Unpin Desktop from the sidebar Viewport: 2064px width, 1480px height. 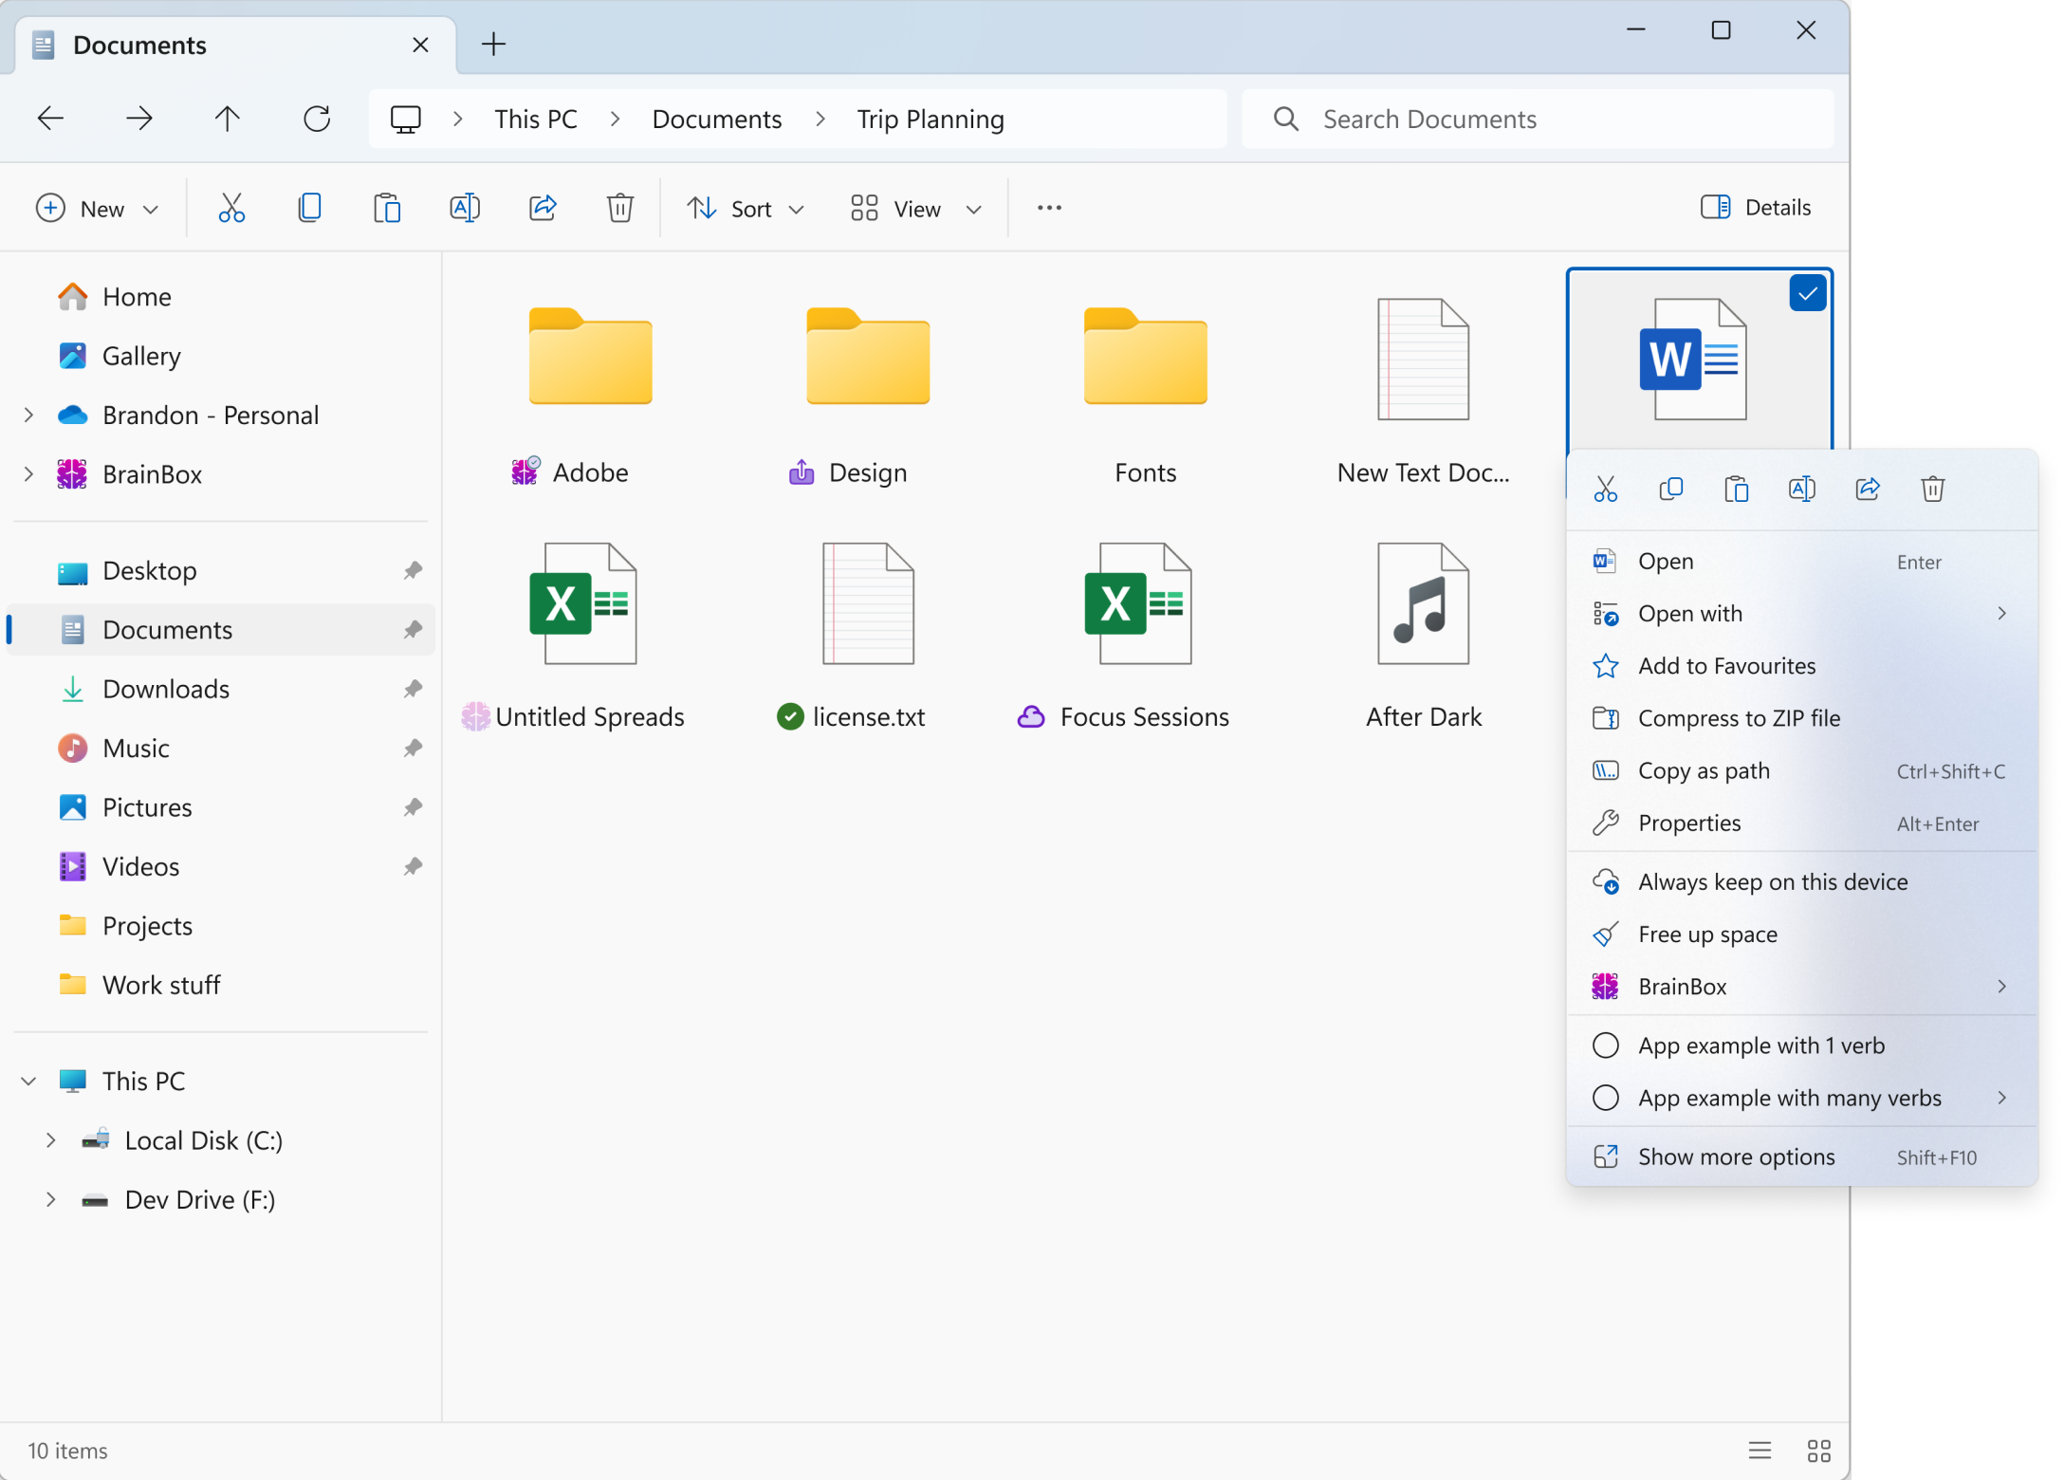point(413,570)
